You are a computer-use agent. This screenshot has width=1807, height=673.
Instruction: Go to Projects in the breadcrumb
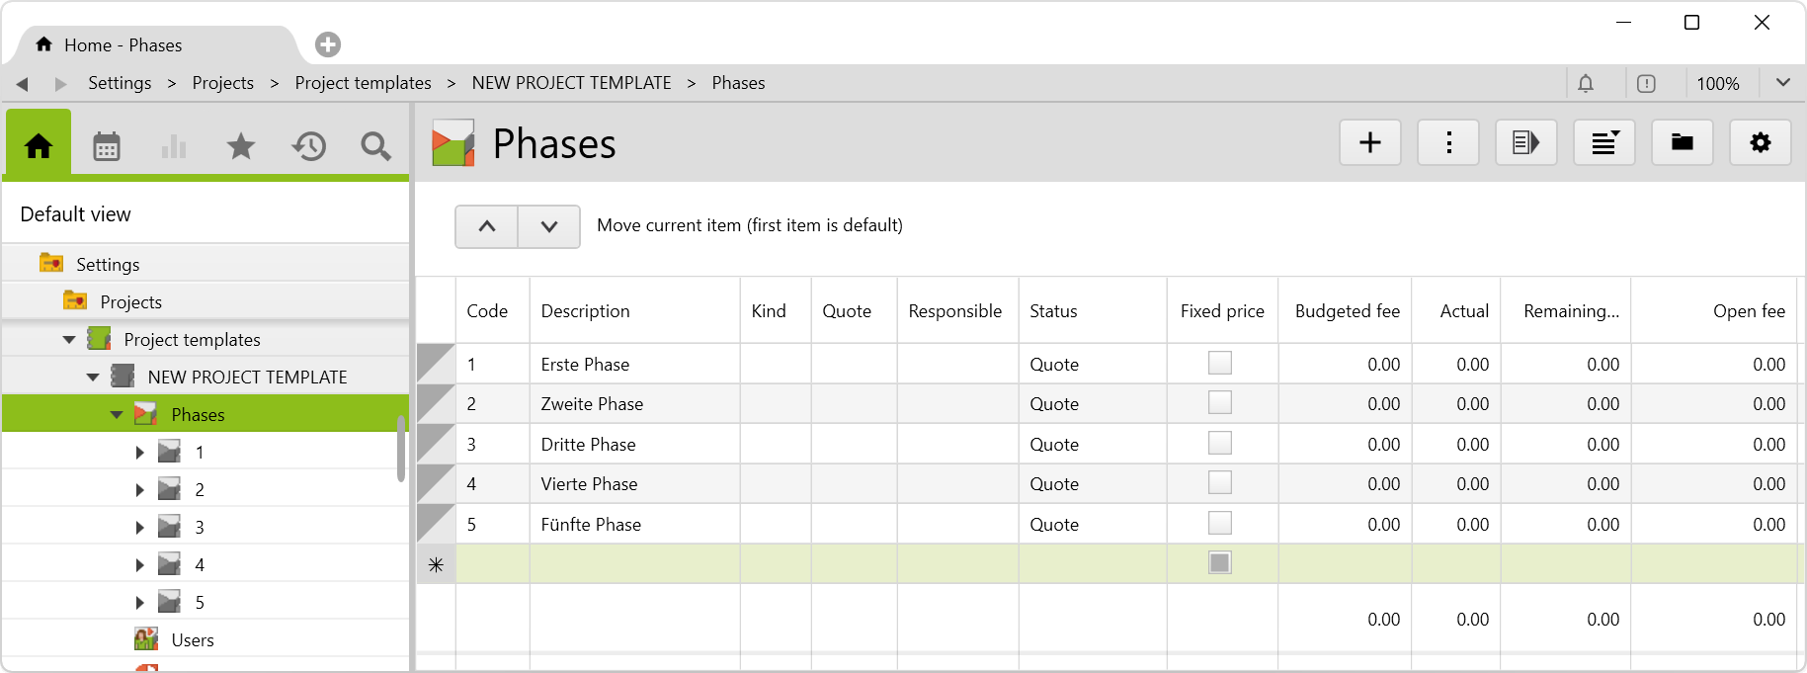point(222,83)
